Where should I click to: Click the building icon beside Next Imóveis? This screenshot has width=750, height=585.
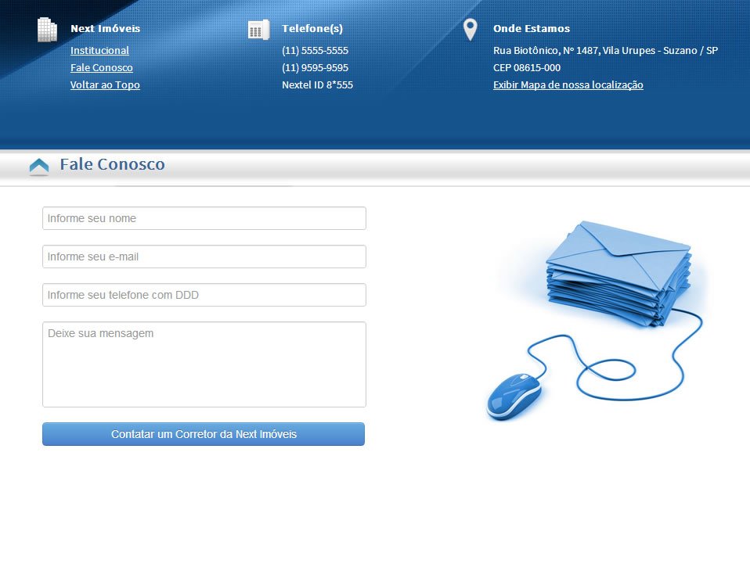click(x=47, y=30)
